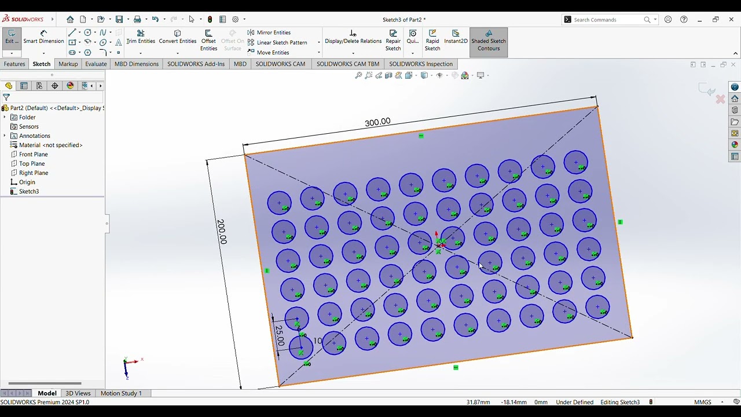Viewport: 741px width, 417px height.
Task: Expand the Annotations tree item
Action: point(5,136)
